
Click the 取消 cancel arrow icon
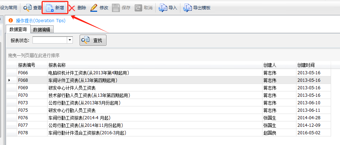[x=138, y=8]
